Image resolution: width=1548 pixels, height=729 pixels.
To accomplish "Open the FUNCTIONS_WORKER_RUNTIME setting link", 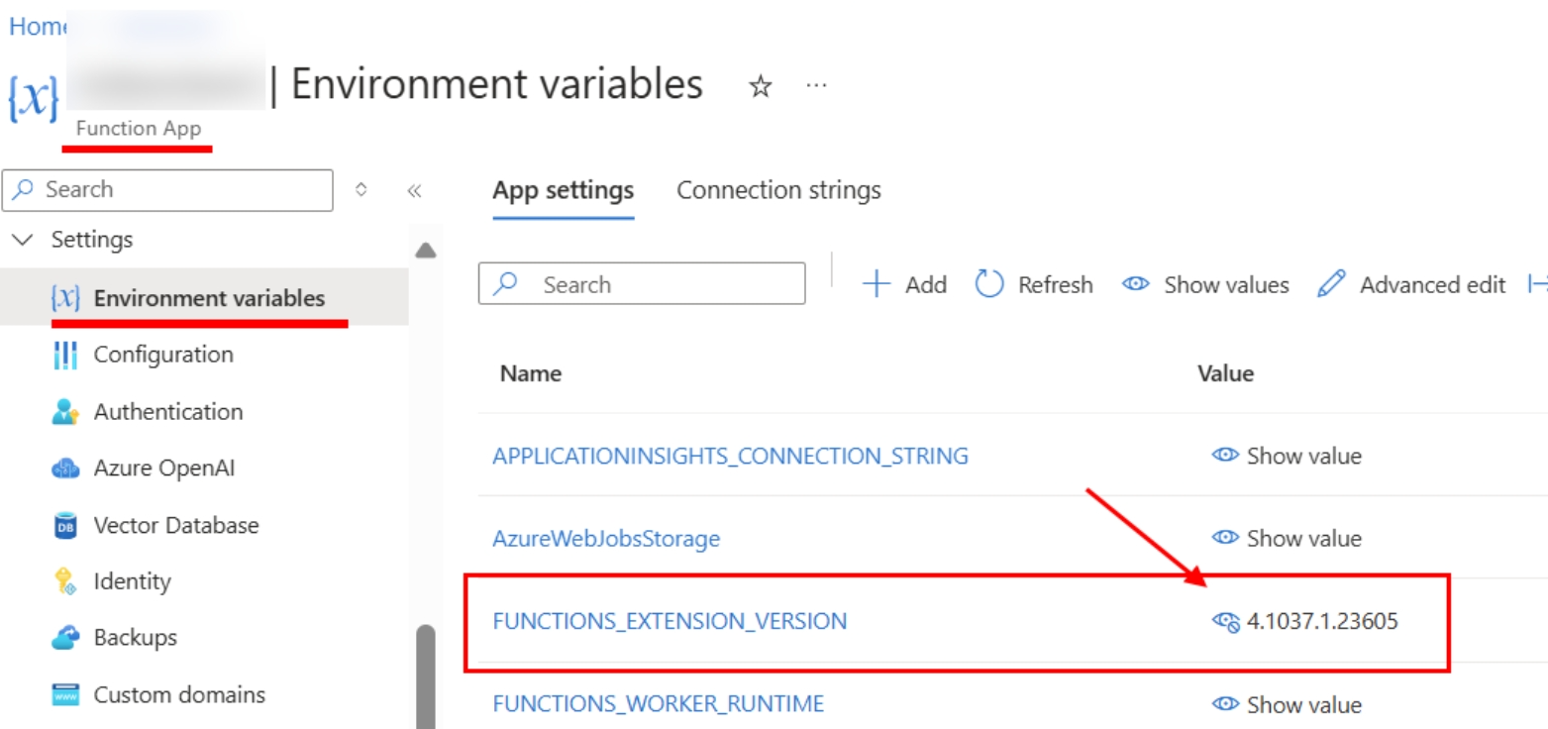I will [x=658, y=704].
